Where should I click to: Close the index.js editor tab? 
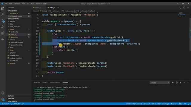tap(58, 7)
